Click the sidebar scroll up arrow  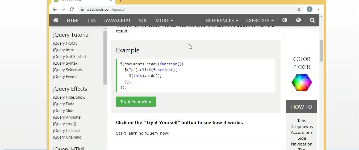click(105, 28)
